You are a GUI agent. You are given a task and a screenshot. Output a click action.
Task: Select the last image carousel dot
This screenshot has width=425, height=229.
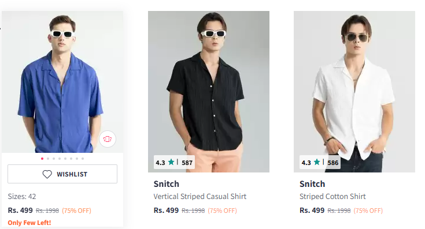(x=83, y=159)
